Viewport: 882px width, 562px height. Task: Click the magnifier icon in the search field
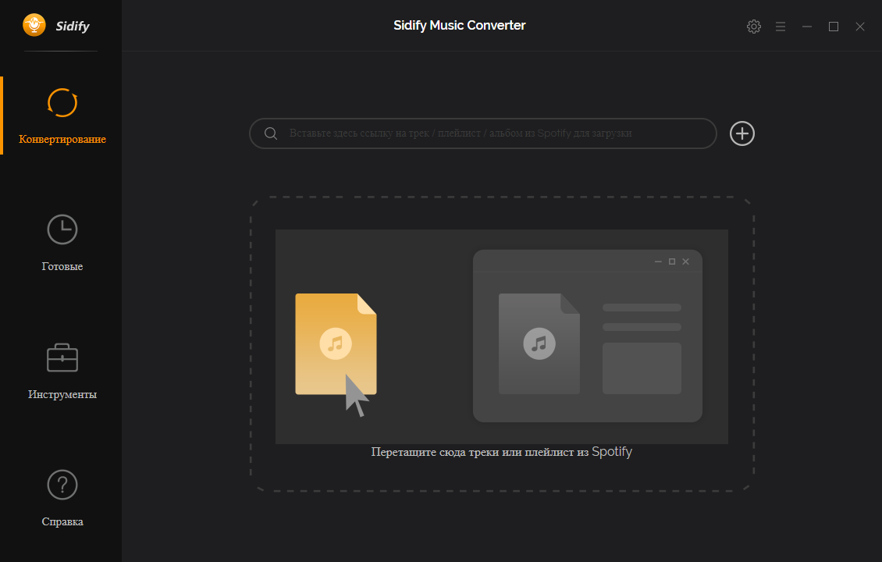pyautogui.click(x=271, y=133)
